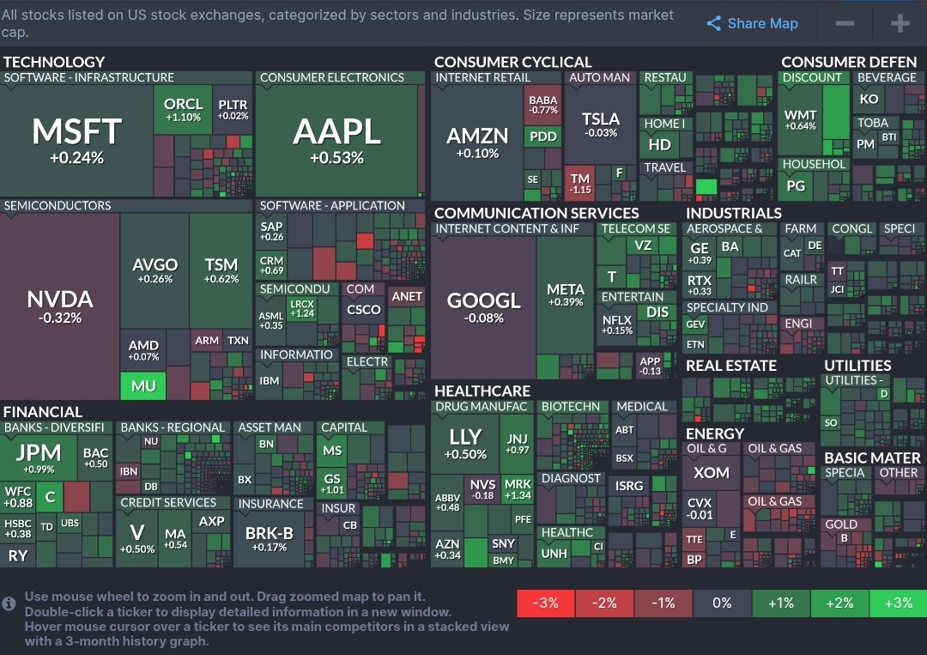Select the +3% bright green legend swatch
The height and width of the screenshot is (655, 927).
898,603
